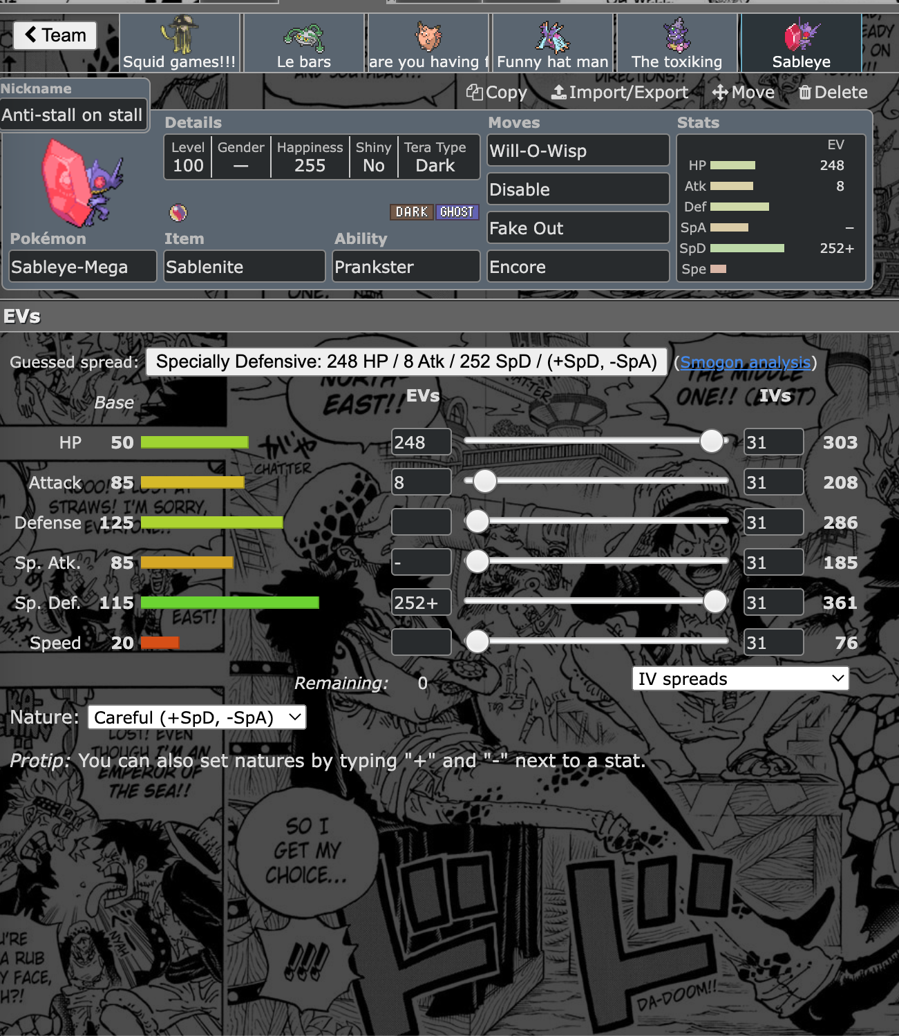This screenshot has height=1036, width=899.
Task: Open the Nature dropdown Careful
Action: (x=197, y=717)
